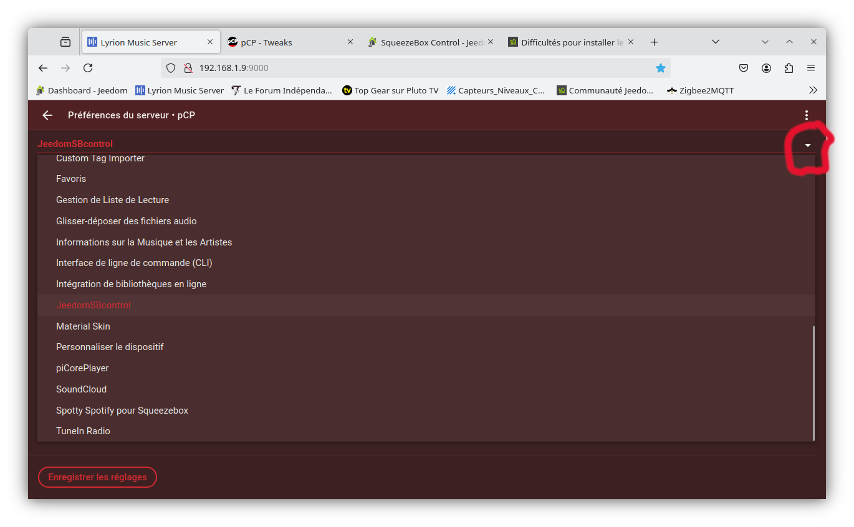854x527 pixels.
Task: Open the Dashboard - Jeedom bookmark
Action: pos(82,90)
